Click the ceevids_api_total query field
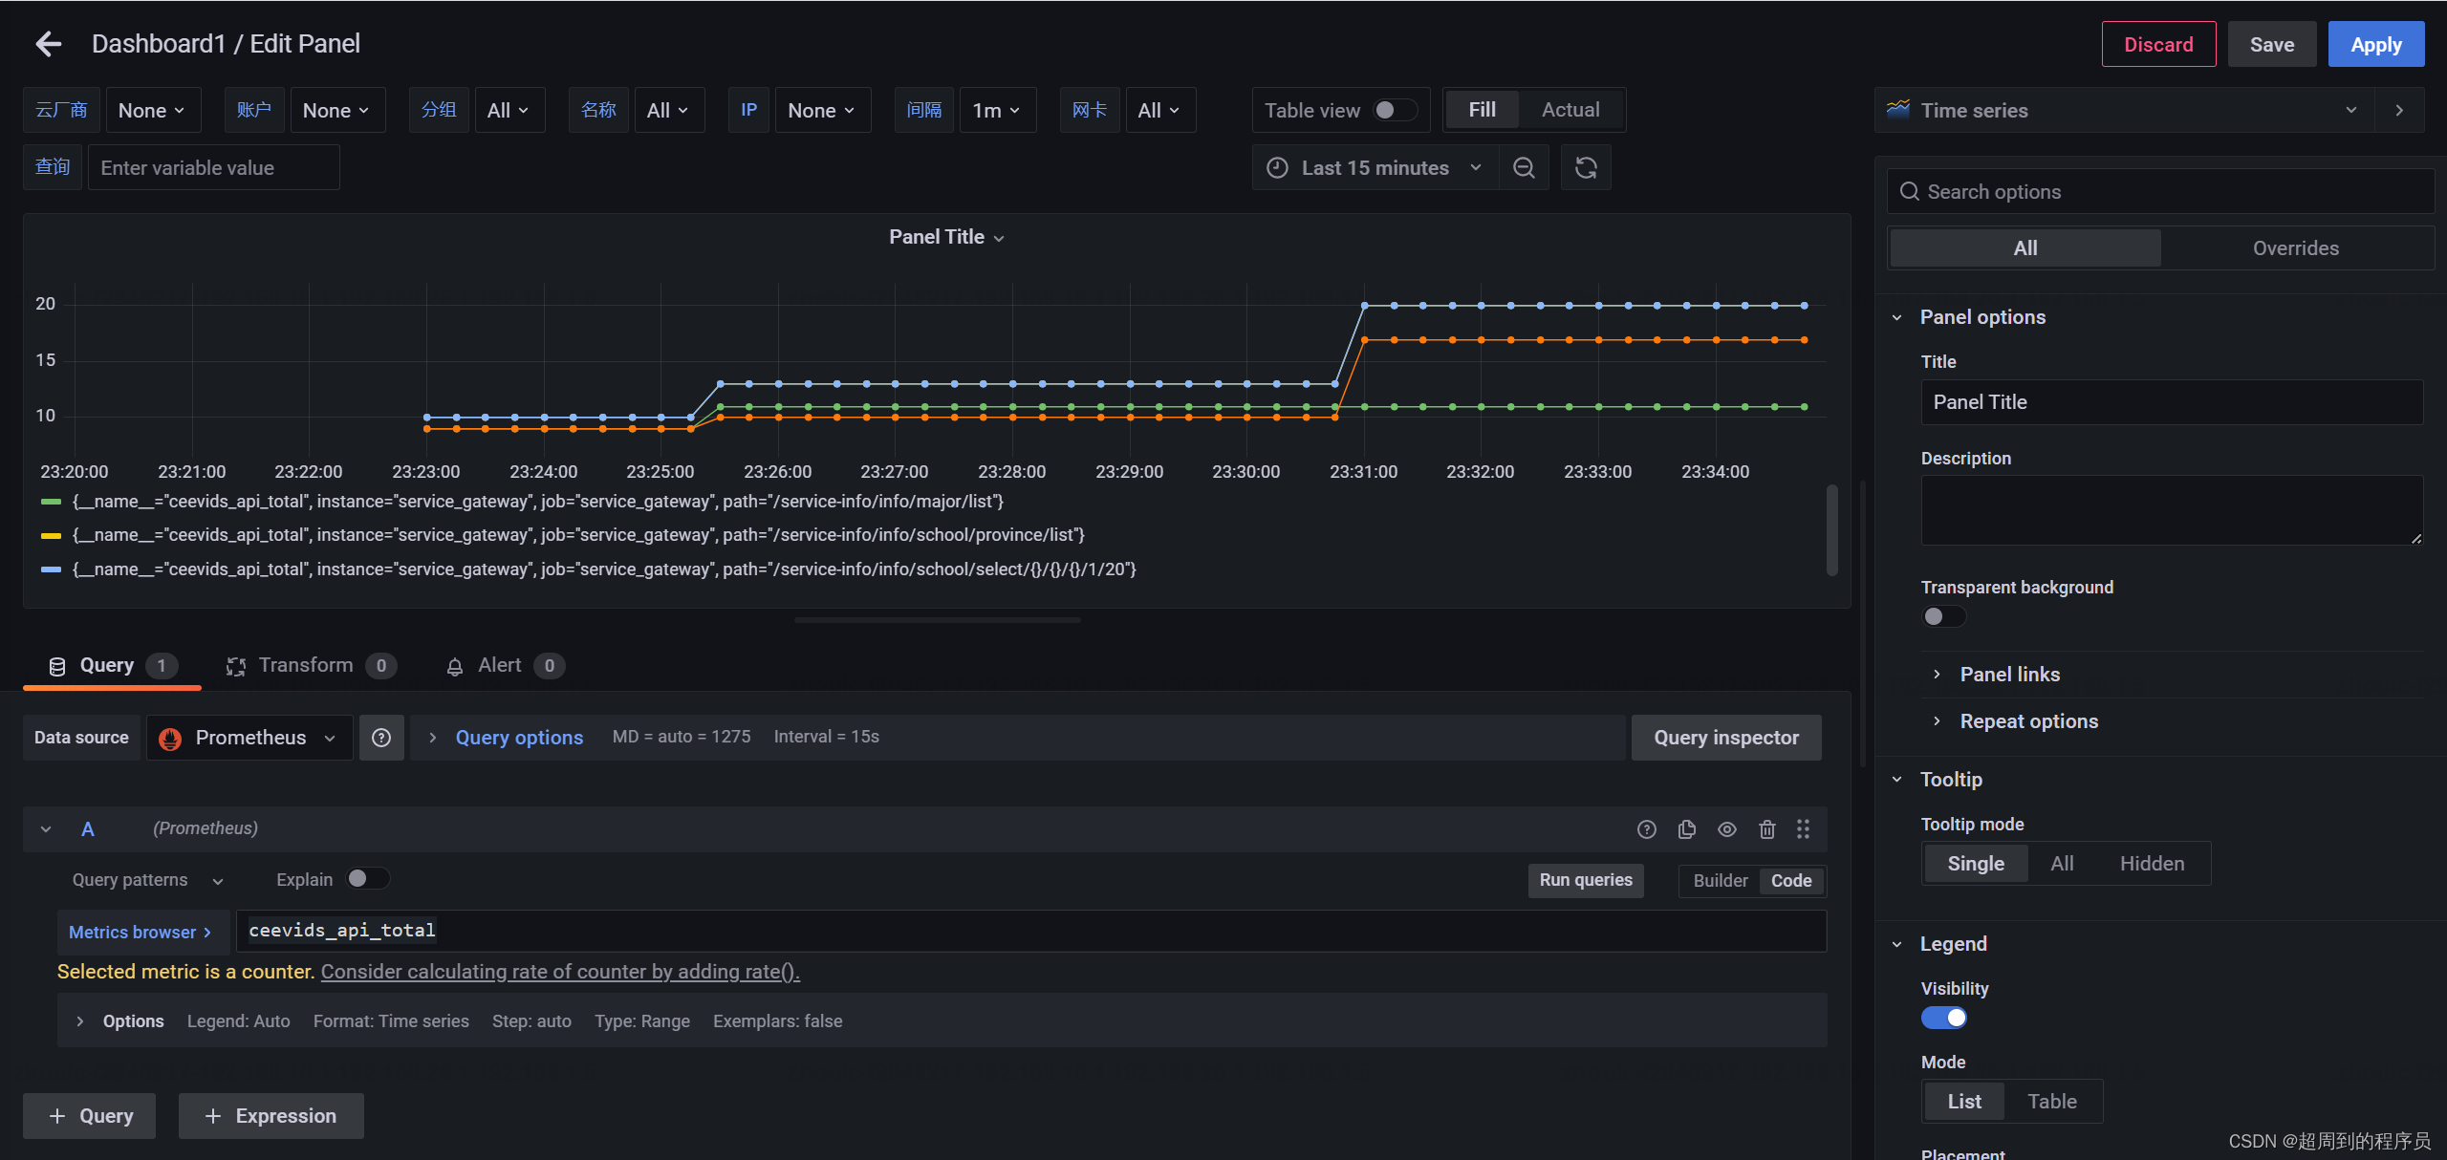This screenshot has height=1160, width=2447. click(1031, 932)
